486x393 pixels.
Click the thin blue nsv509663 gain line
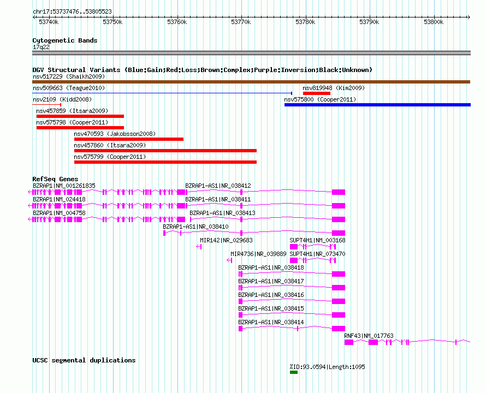[x=162, y=93]
